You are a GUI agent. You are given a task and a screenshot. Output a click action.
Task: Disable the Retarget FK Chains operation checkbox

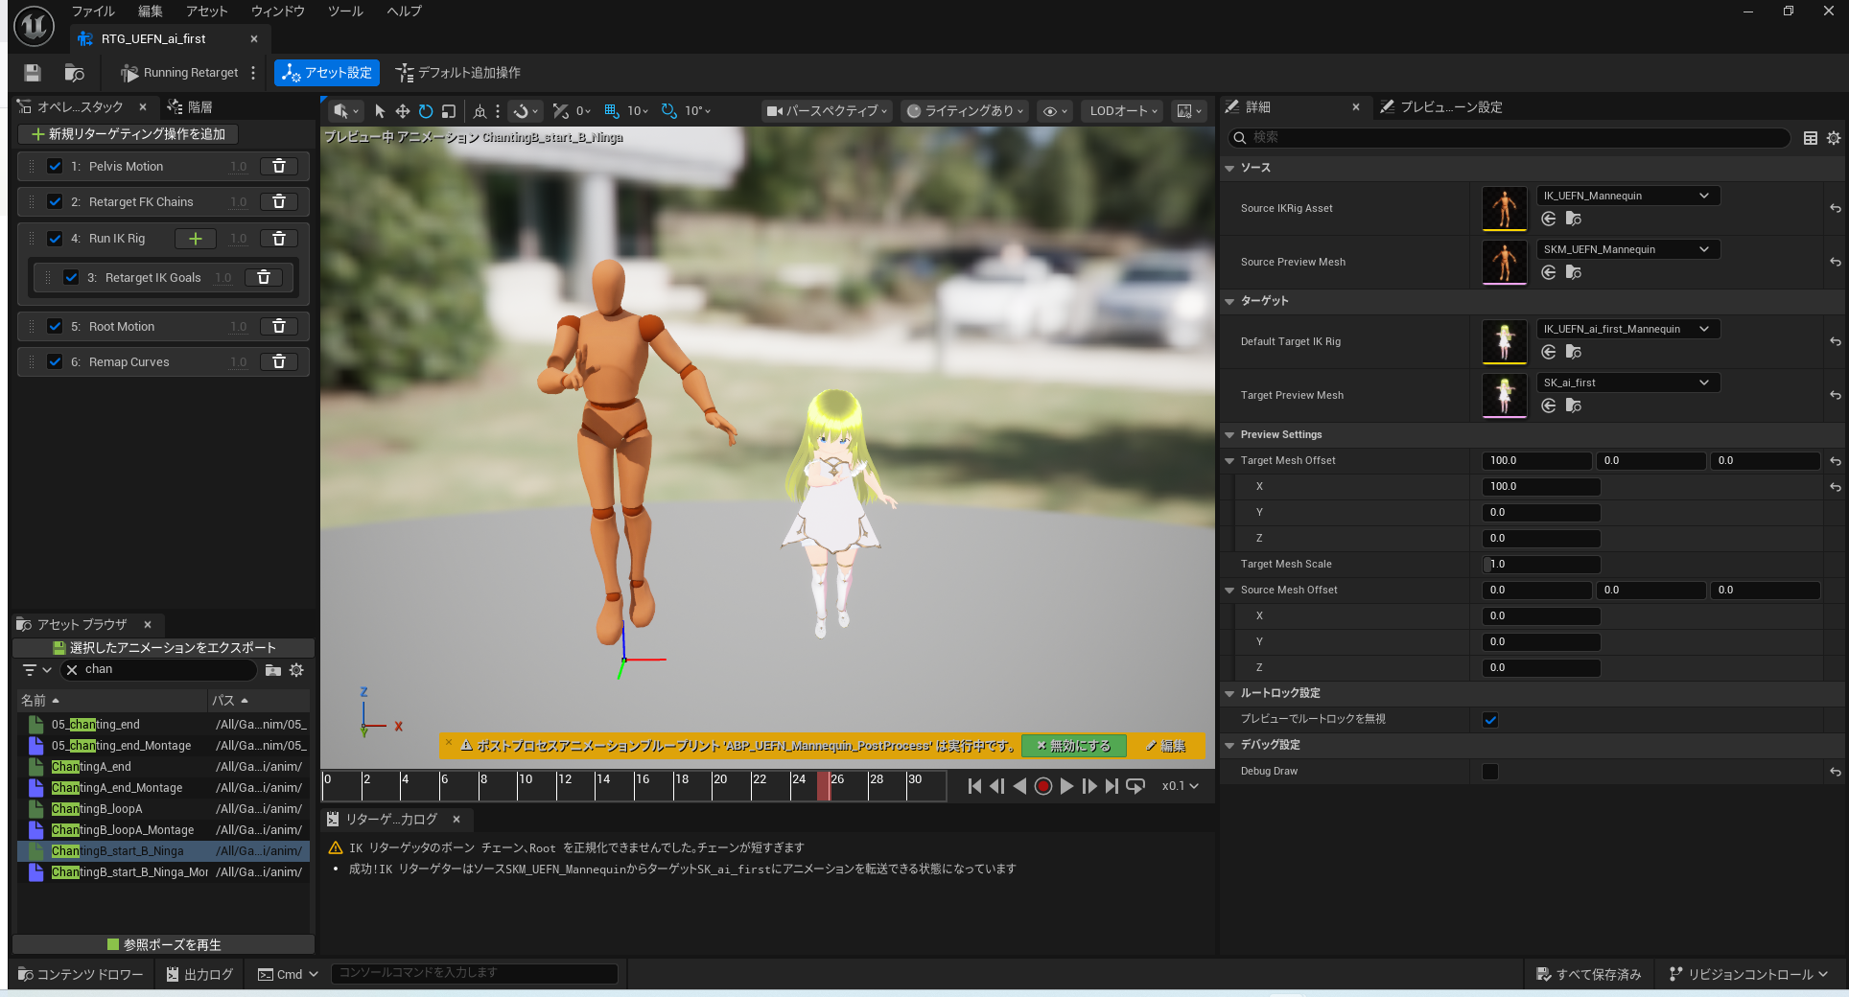point(55,202)
